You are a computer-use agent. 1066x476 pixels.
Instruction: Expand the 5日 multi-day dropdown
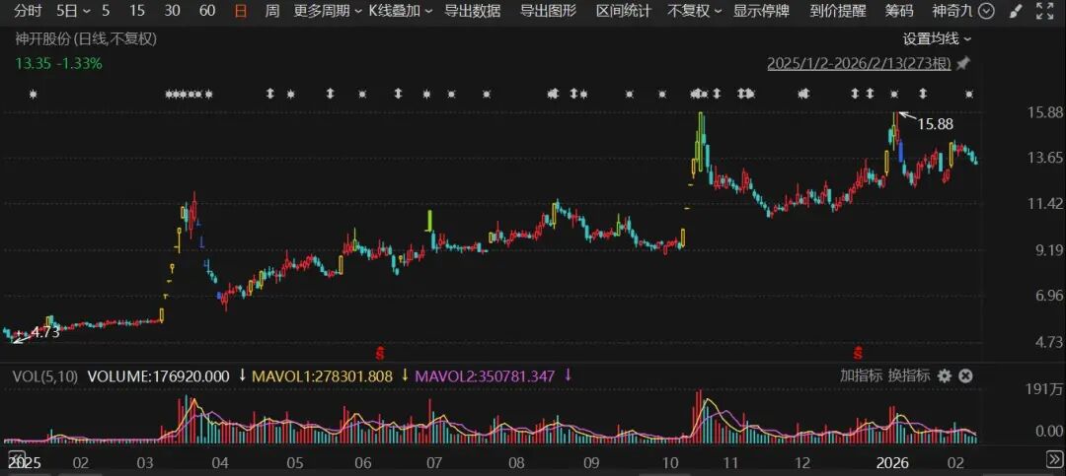73,12
